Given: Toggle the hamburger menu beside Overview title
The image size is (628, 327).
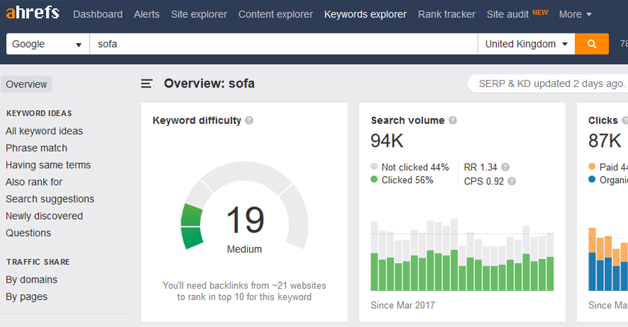Looking at the screenshot, I should (x=147, y=83).
